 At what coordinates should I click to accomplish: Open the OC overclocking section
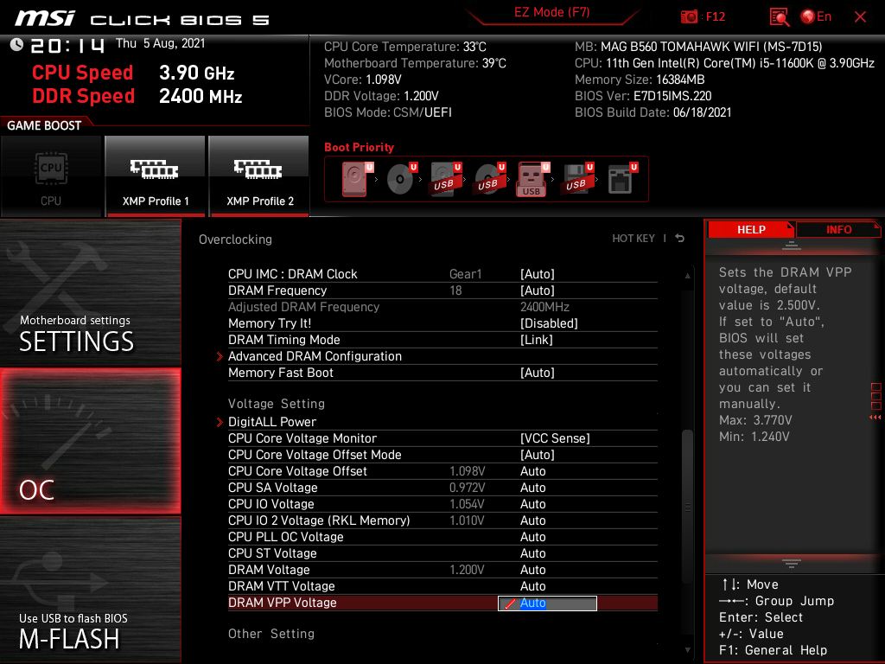90,442
